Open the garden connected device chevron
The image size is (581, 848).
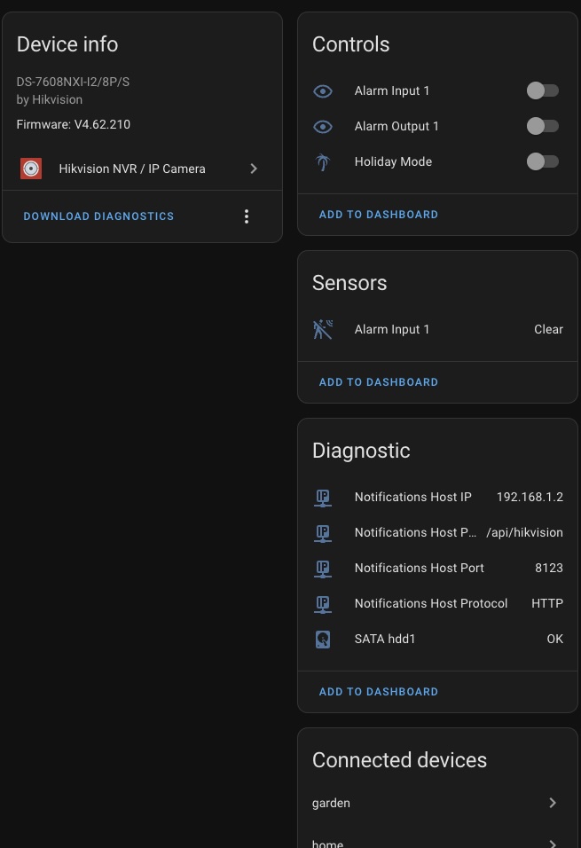[x=553, y=803]
